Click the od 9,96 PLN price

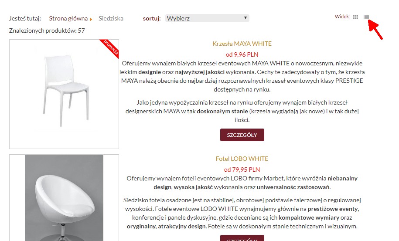(x=242, y=54)
